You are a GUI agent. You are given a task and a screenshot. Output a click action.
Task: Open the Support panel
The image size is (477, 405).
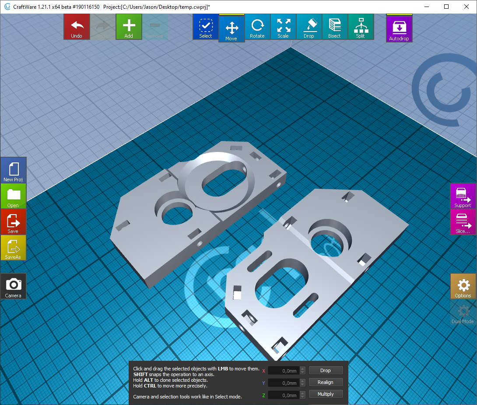pyautogui.click(x=463, y=196)
